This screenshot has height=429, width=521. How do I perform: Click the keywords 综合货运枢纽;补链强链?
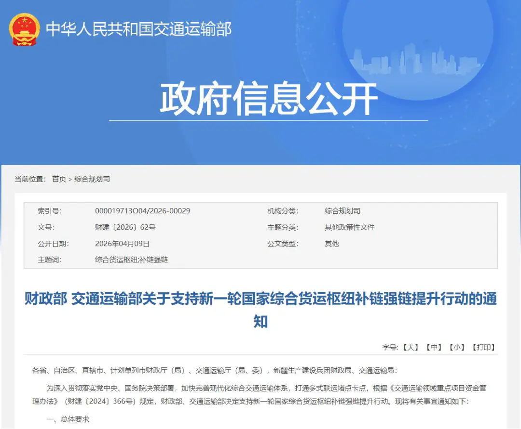point(131,260)
